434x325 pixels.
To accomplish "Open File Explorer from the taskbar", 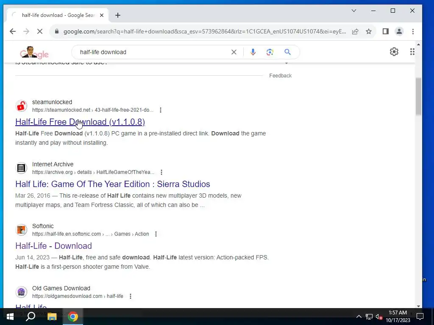I will coord(52,317).
